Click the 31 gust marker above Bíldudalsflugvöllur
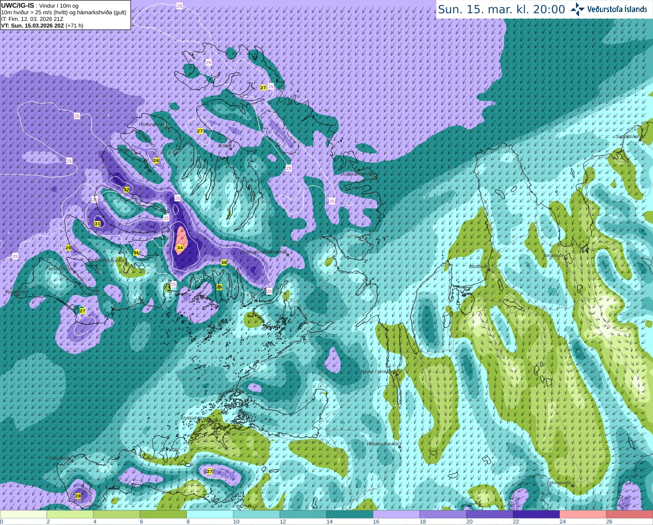Viewport: 653px width, 525px height. coord(136,253)
